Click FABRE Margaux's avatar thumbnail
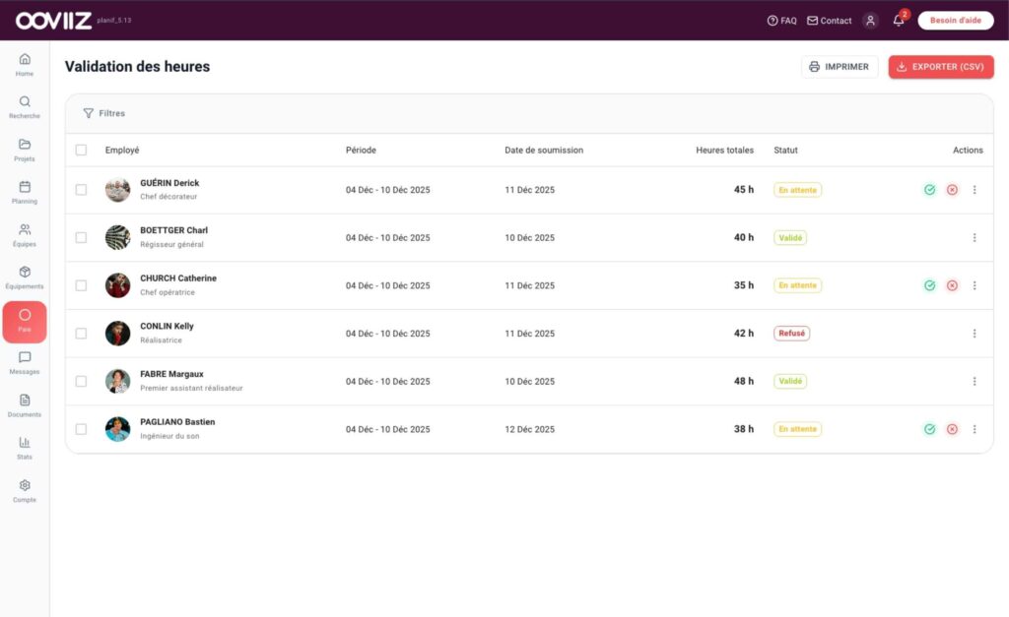This screenshot has height=617, width=1009. tap(118, 382)
